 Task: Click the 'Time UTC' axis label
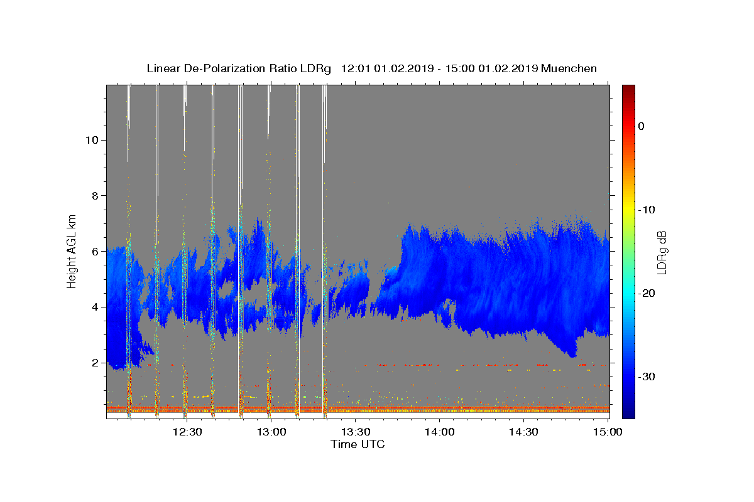pyautogui.click(x=358, y=444)
